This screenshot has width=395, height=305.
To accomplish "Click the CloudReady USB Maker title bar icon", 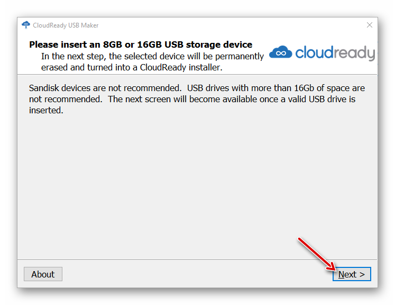I will [26, 25].
